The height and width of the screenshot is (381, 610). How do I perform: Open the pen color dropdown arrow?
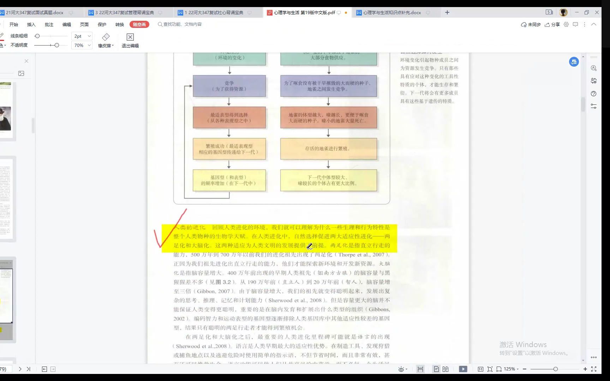click(x=5, y=46)
